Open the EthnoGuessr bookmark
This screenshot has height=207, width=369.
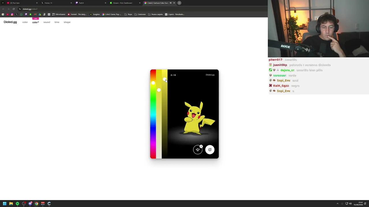pyautogui.click(x=59, y=14)
